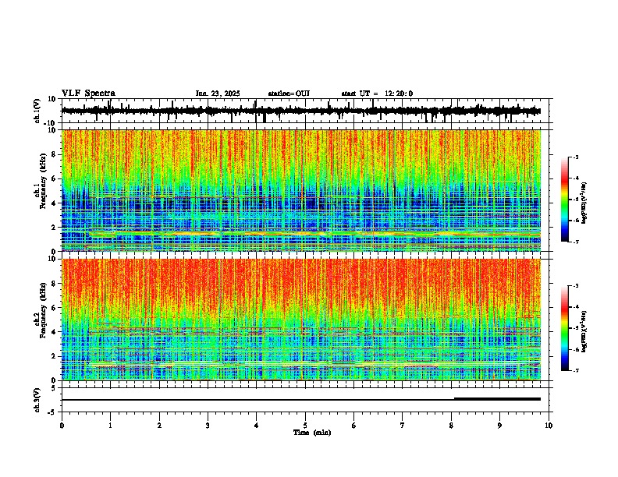Click time axis tick label "0"

(x=62, y=426)
